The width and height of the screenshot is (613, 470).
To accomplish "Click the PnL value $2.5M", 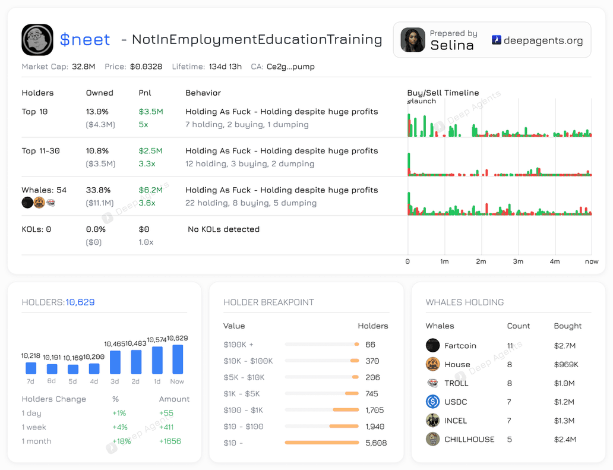I will [150, 151].
